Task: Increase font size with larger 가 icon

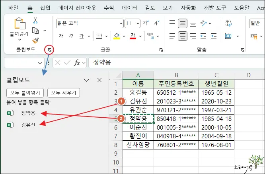Action: click(x=146, y=23)
